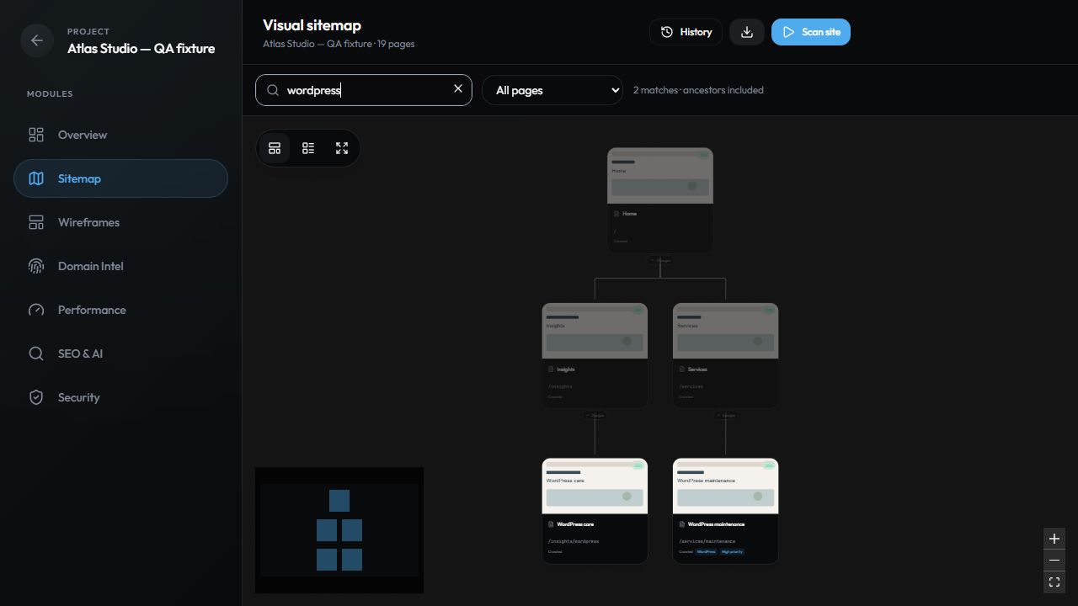Open the Domain Intel module

coord(120,266)
